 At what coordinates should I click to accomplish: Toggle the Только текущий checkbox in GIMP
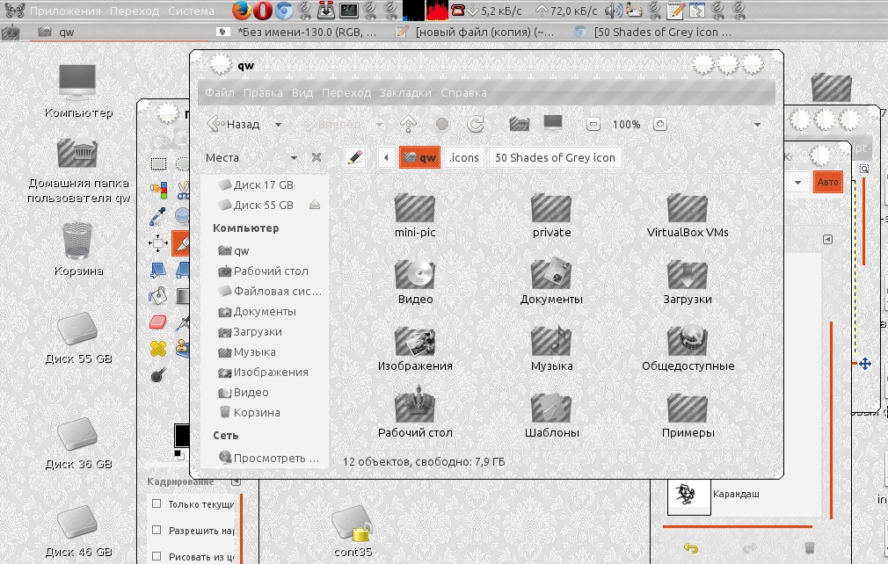tap(156, 503)
